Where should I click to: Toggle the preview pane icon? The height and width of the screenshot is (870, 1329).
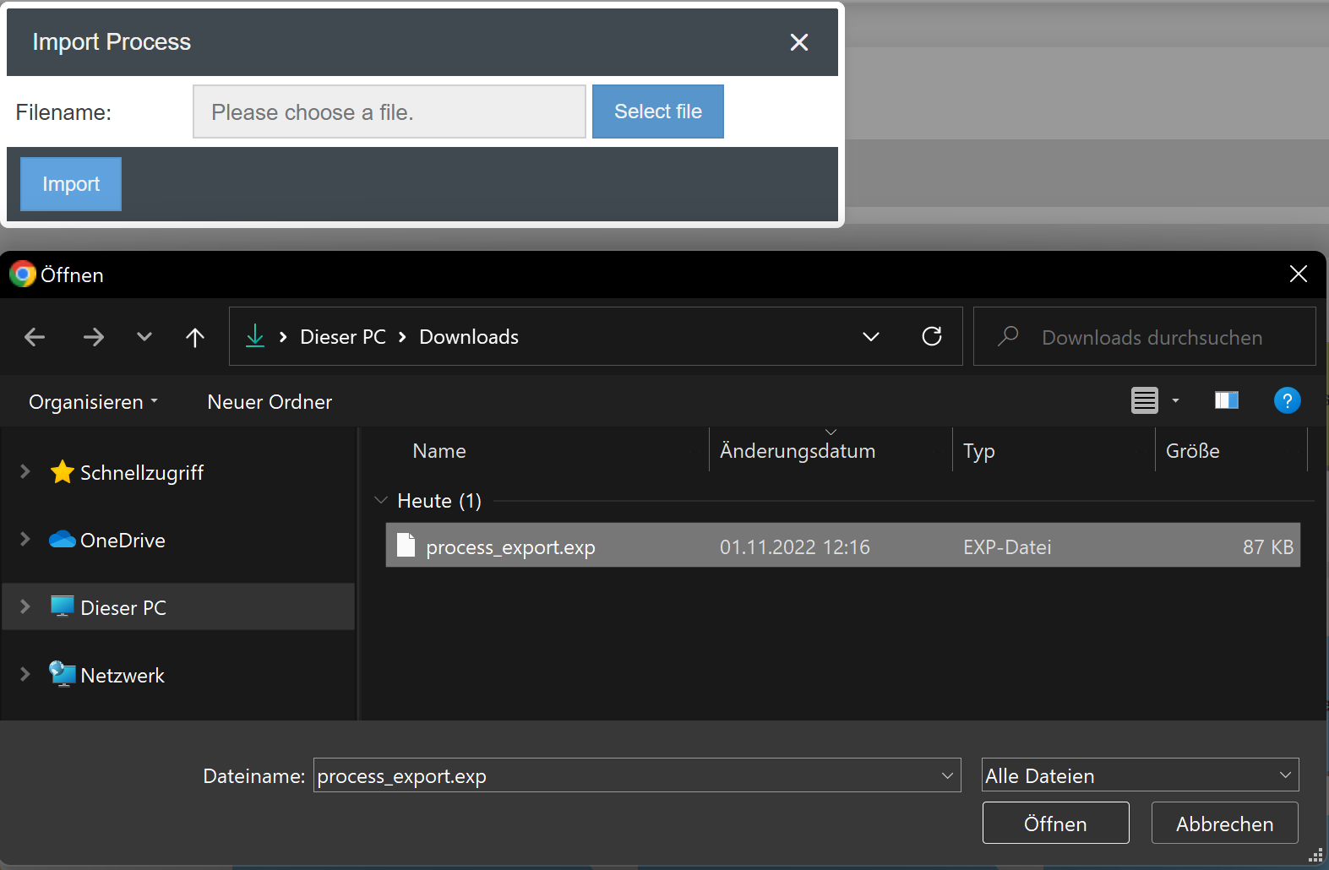click(1226, 400)
